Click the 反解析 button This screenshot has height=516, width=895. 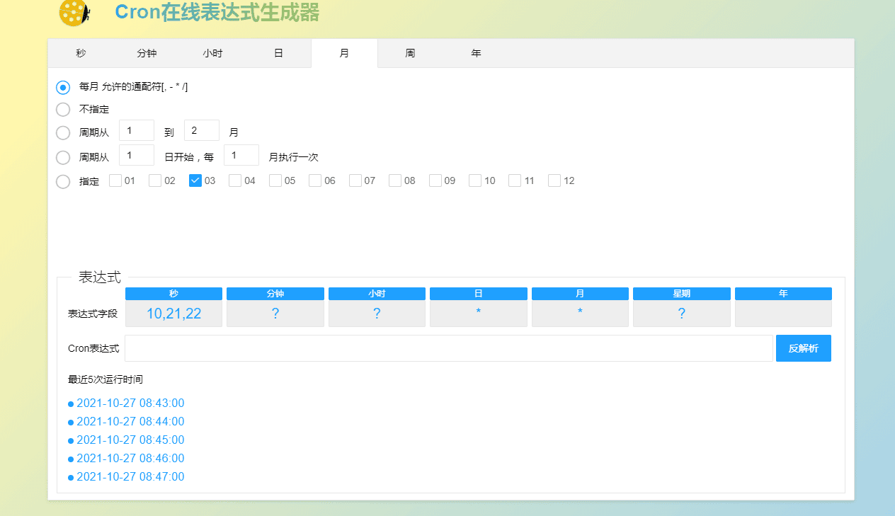803,348
